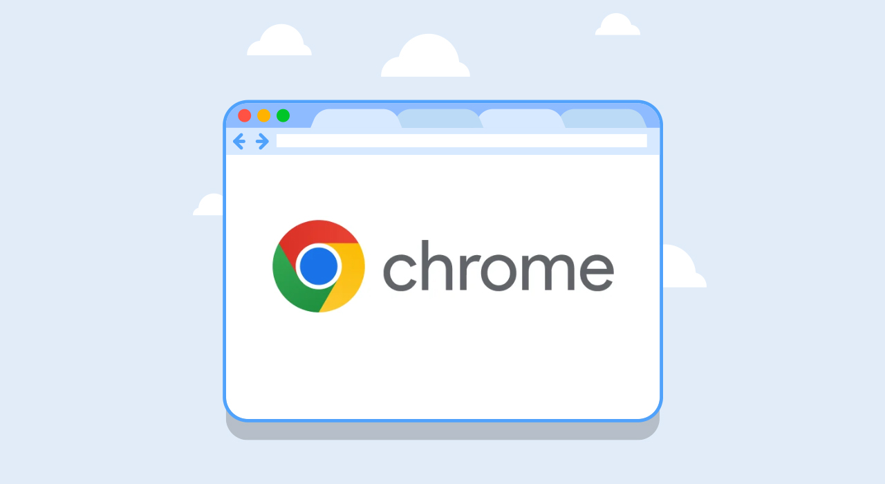The image size is (885, 484).
Task: Select the first browser tab
Action: 356,119
